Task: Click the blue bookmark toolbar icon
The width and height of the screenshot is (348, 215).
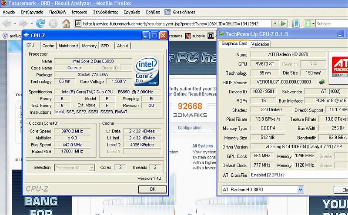Action: pyautogui.click(x=296, y=23)
